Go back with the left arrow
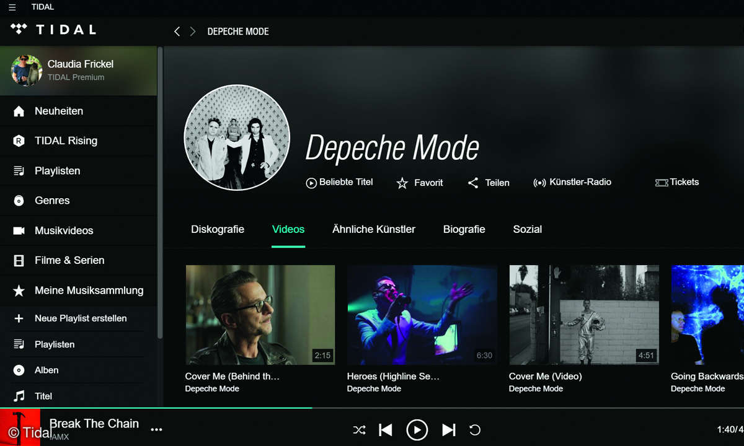Image resolution: width=744 pixels, height=446 pixels. tap(177, 31)
